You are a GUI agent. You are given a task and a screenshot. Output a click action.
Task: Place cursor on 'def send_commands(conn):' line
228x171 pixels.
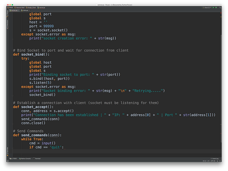pos(37,135)
